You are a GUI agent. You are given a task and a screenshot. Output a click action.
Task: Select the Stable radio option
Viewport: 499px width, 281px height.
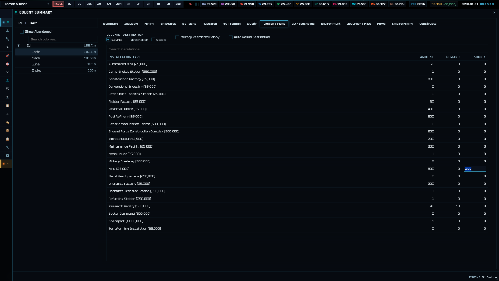pyautogui.click(x=153, y=40)
